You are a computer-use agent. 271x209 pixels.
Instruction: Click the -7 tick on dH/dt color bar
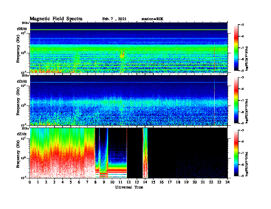point(242,48)
